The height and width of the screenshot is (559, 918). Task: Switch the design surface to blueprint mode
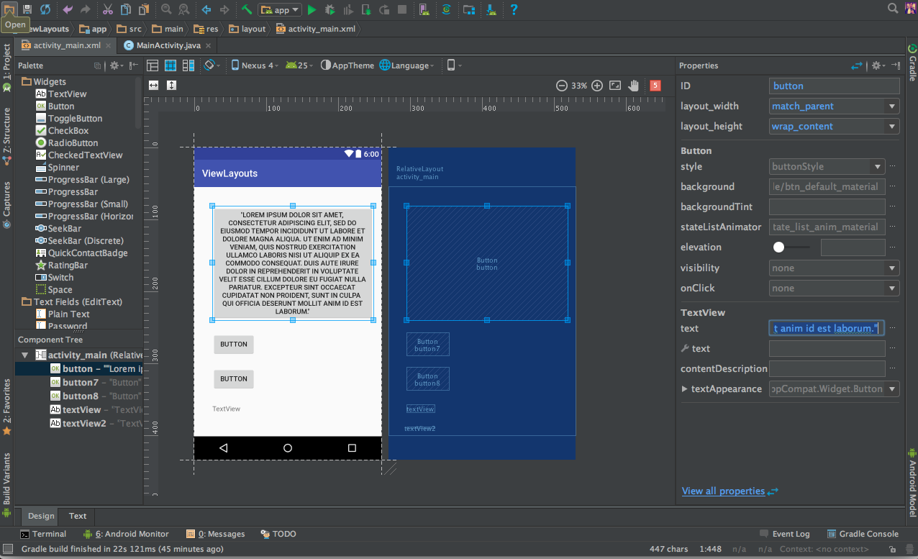point(170,65)
